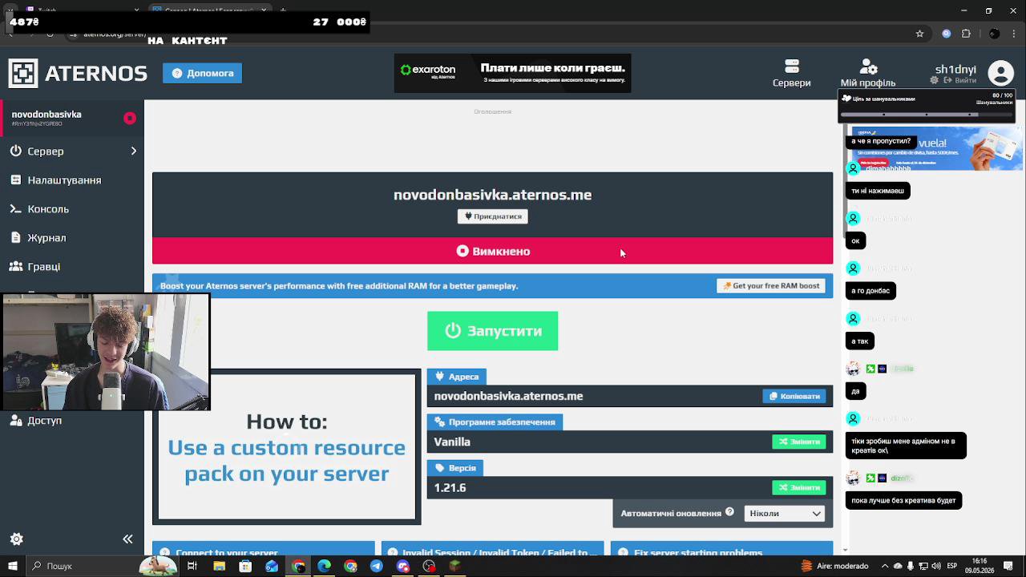Collapse the sidebar with double-chevron icon
Image resolution: width=1026 pixels, height=577 pixels.
127,539
